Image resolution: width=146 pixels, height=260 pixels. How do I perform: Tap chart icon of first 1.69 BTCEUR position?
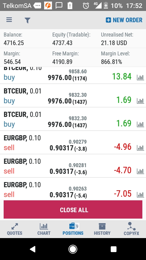[x=140, y=101]
